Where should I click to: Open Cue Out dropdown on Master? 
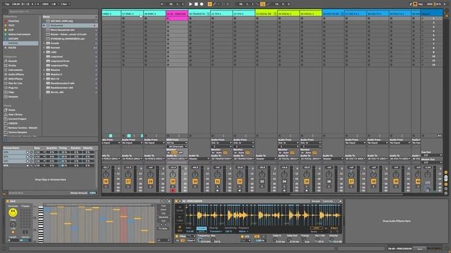point(432,155)
